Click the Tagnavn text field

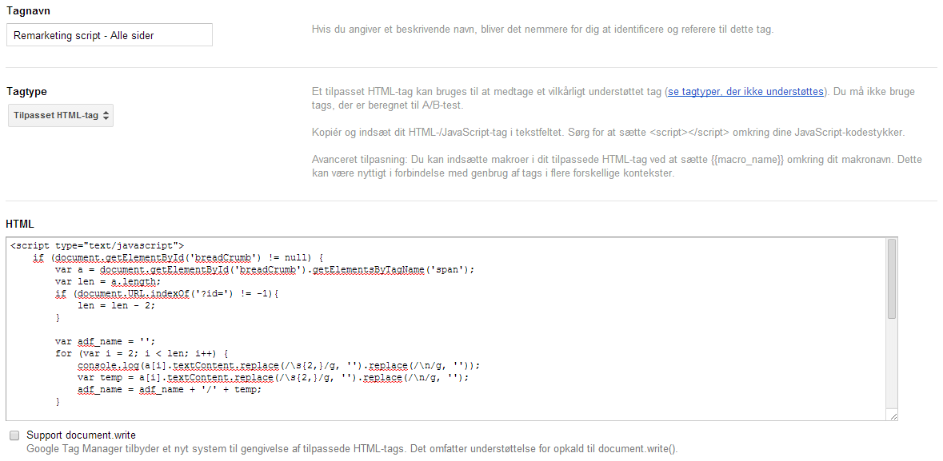point(110,35)
